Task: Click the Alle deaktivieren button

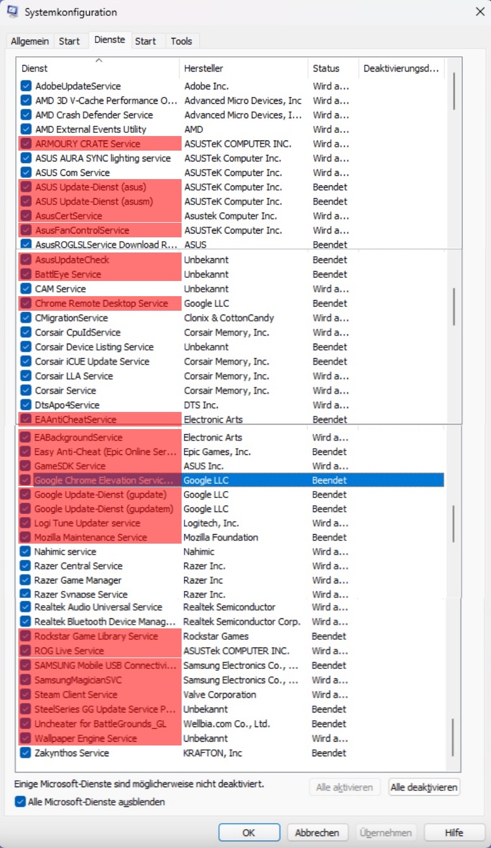Action: tap(424, 787)
